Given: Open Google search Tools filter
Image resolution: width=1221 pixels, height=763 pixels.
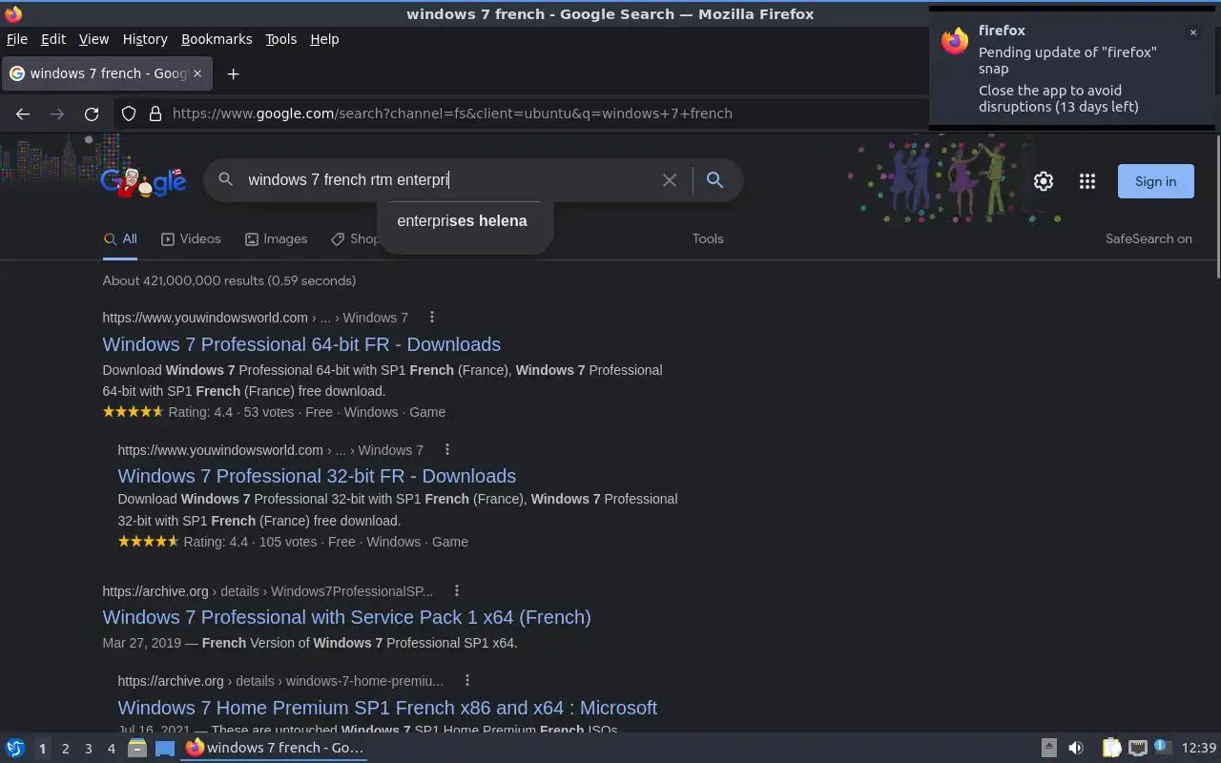Looking at the screenshot, I should (708, 238).
